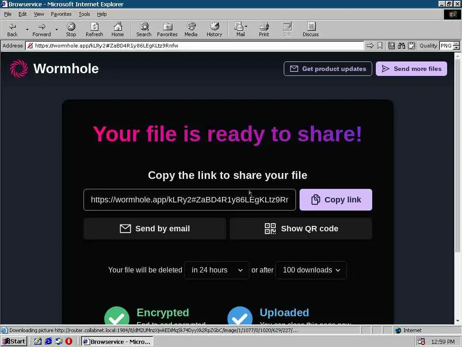The width and height of the screenshot is (462, 347).
Task: Select Browservice taskbar window button
Action: 117,342
